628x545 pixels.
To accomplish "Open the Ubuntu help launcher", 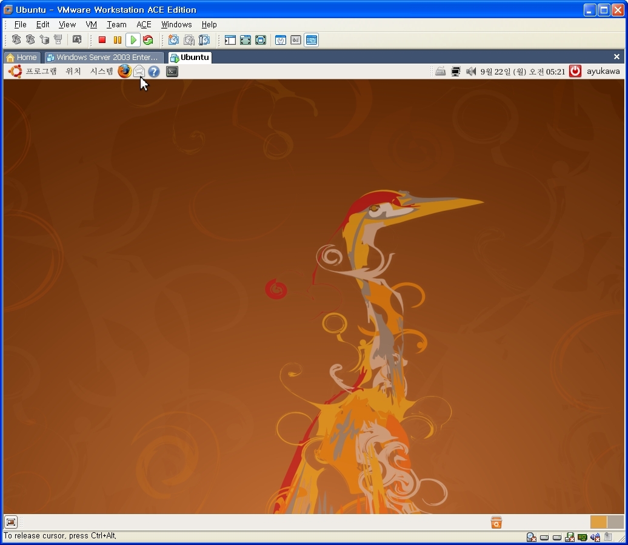I will [x=154, y=71].
